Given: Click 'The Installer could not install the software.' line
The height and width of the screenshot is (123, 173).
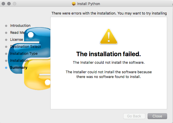Looking at the screenshot, I should click(109, 62).
